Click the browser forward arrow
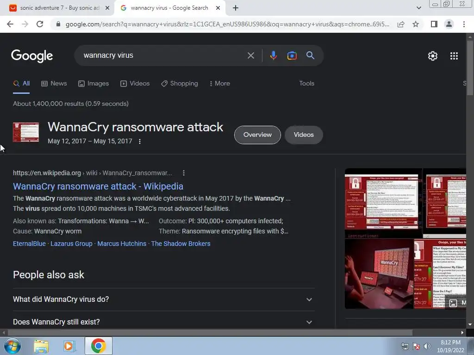The image size is (474, 355). pos(25,24)
